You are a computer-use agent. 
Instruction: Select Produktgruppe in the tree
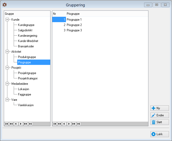pyautogui.click(x=27, y=57)
